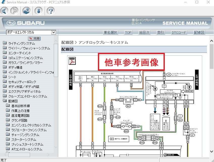Image resolution: width=214 pixels, height=162 pixels.
Task: Go back with the left arrow toolbar button
Action: coord(4,11)
